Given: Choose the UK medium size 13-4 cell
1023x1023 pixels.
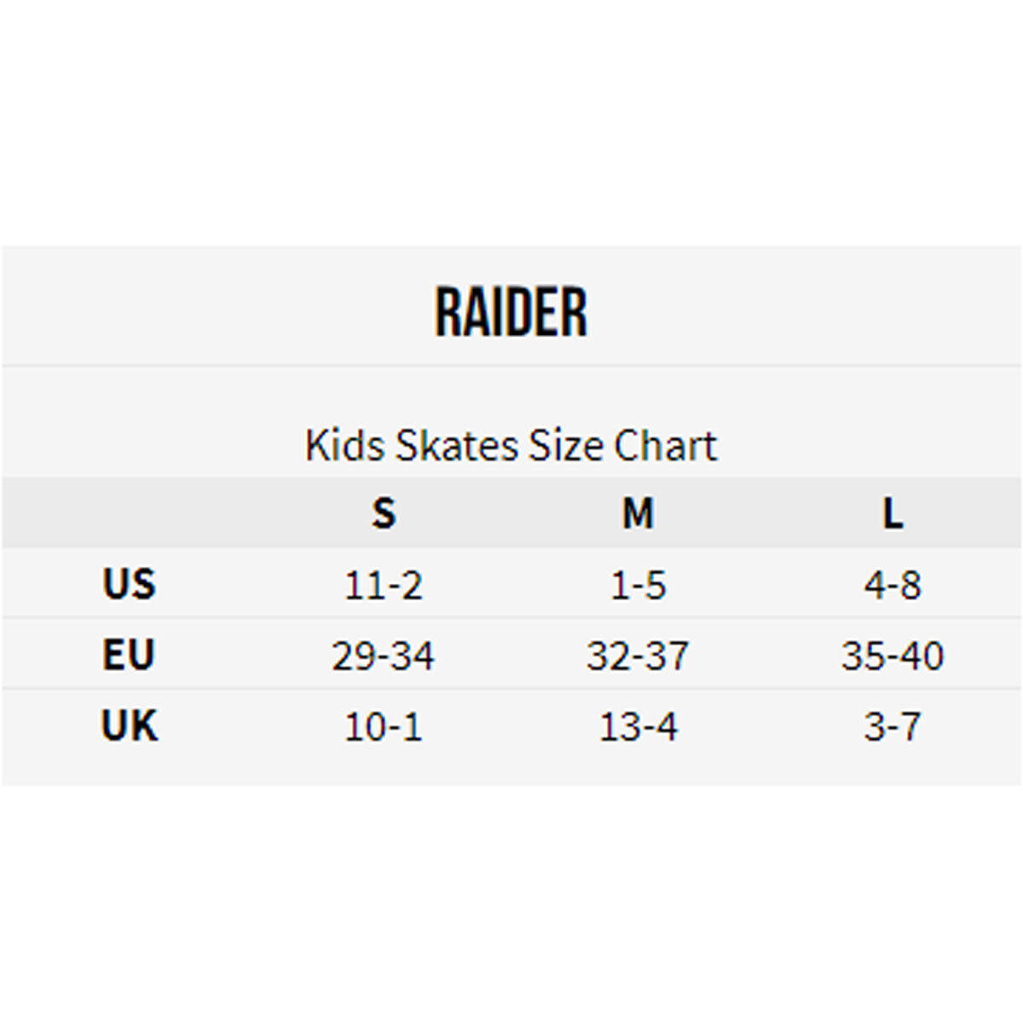Looking at the screenshot, I should [x=638, y=727].
